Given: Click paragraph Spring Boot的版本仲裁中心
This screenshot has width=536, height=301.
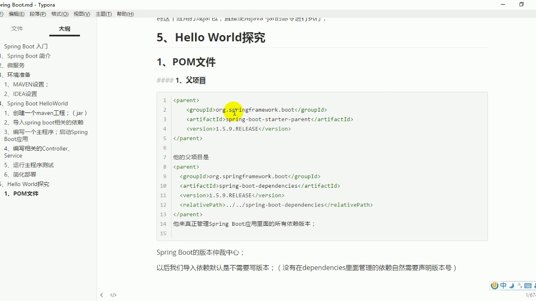Looking at the screenshot, I should pyautogui.click(x=201, y=253).
